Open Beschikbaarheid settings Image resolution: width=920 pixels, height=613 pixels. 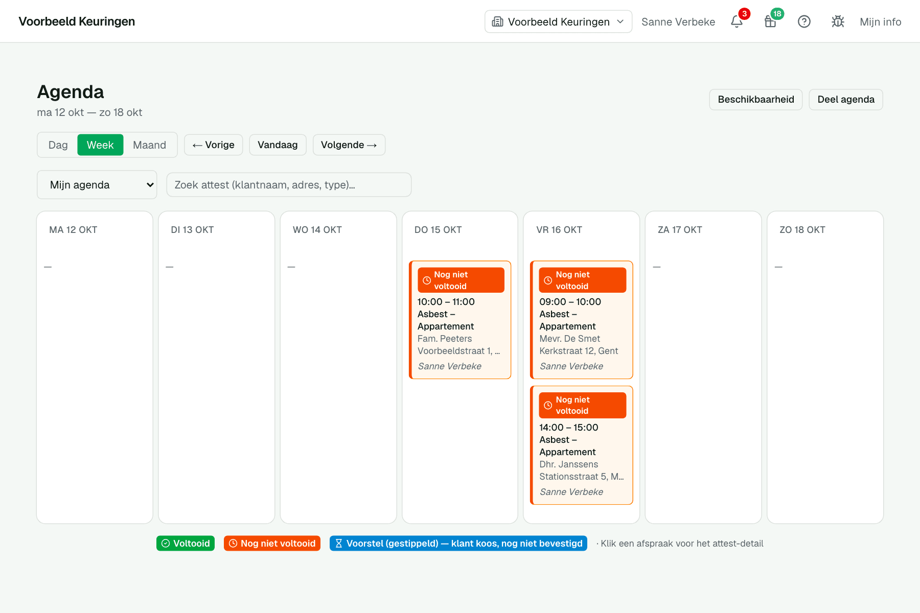pos(755,99)
